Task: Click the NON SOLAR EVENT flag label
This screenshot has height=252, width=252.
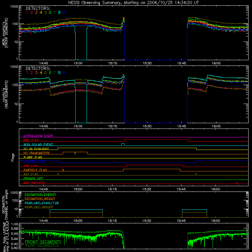Action: [x=38, y=145]
